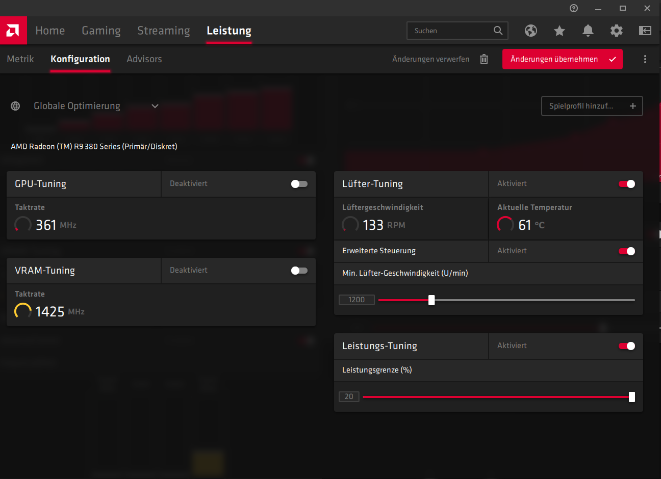Image resolution: width=661 pixels, height=479 pixels.
Task: Select the Leistung tab
Action: (x=229, y=31)
